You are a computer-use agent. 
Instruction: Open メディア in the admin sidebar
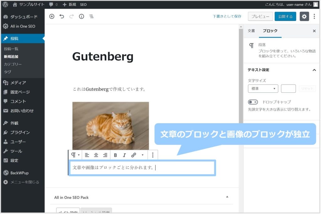click(x=18, y=83)
